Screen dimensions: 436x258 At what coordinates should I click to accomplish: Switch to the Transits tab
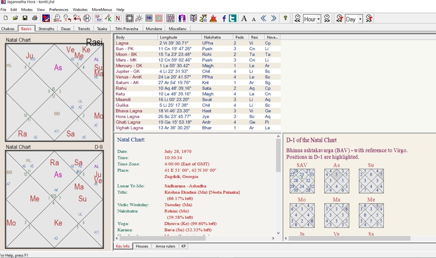[84, 28]
